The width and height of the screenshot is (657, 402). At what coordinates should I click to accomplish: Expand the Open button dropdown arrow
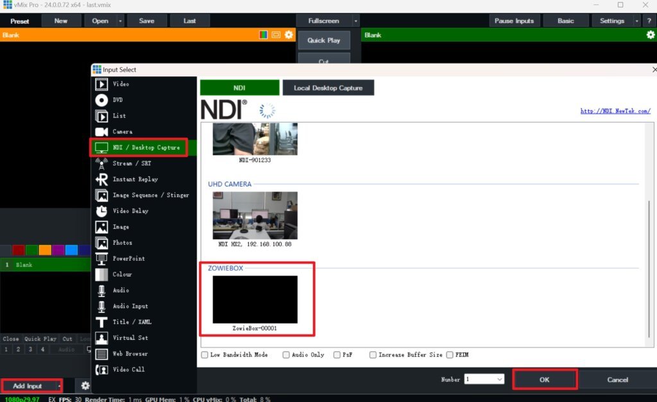[x=121, y=21]
